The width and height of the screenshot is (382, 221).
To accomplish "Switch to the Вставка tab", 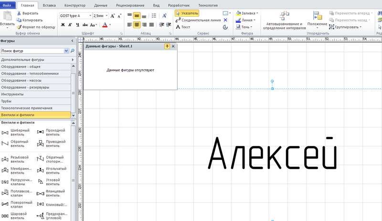I will click(49, 5).
